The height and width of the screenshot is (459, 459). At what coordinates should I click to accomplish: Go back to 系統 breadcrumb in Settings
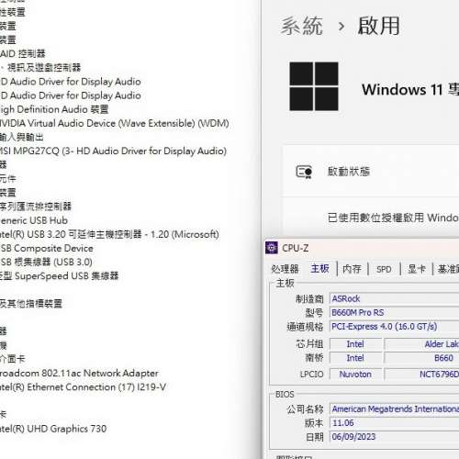point(302,26)
